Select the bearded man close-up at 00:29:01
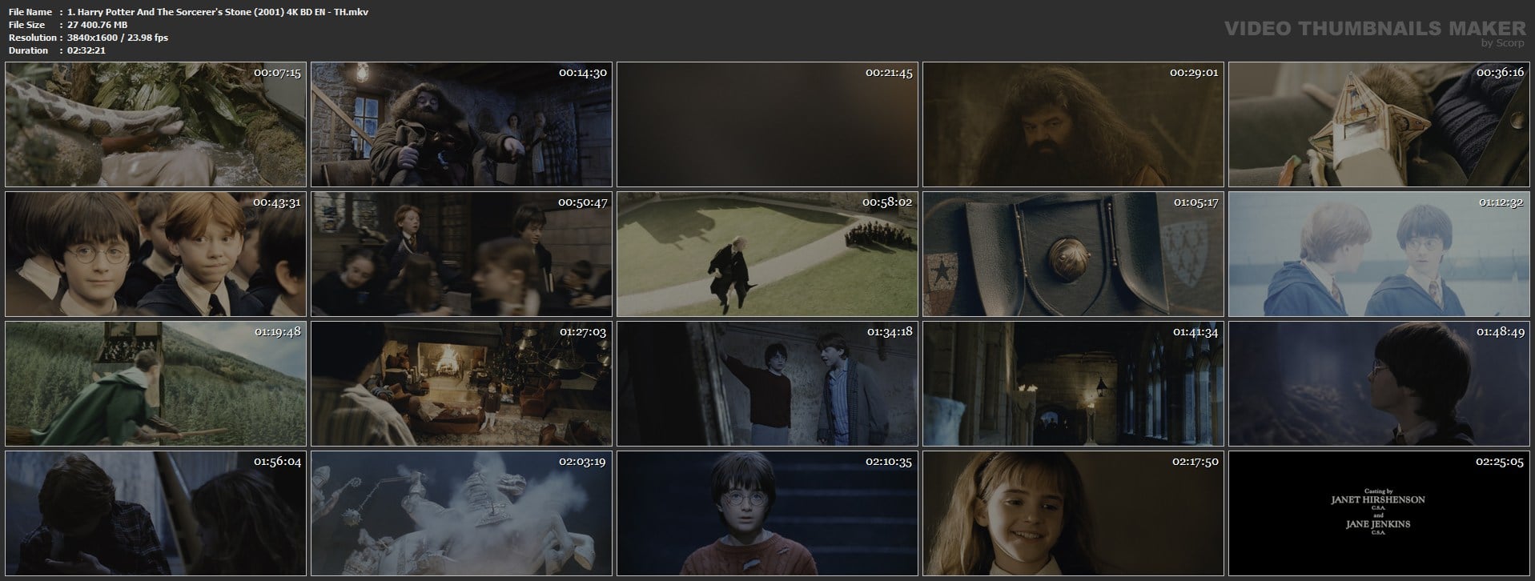The height and width of the screenshot is (581, 1535). (x=1073, y=125)
